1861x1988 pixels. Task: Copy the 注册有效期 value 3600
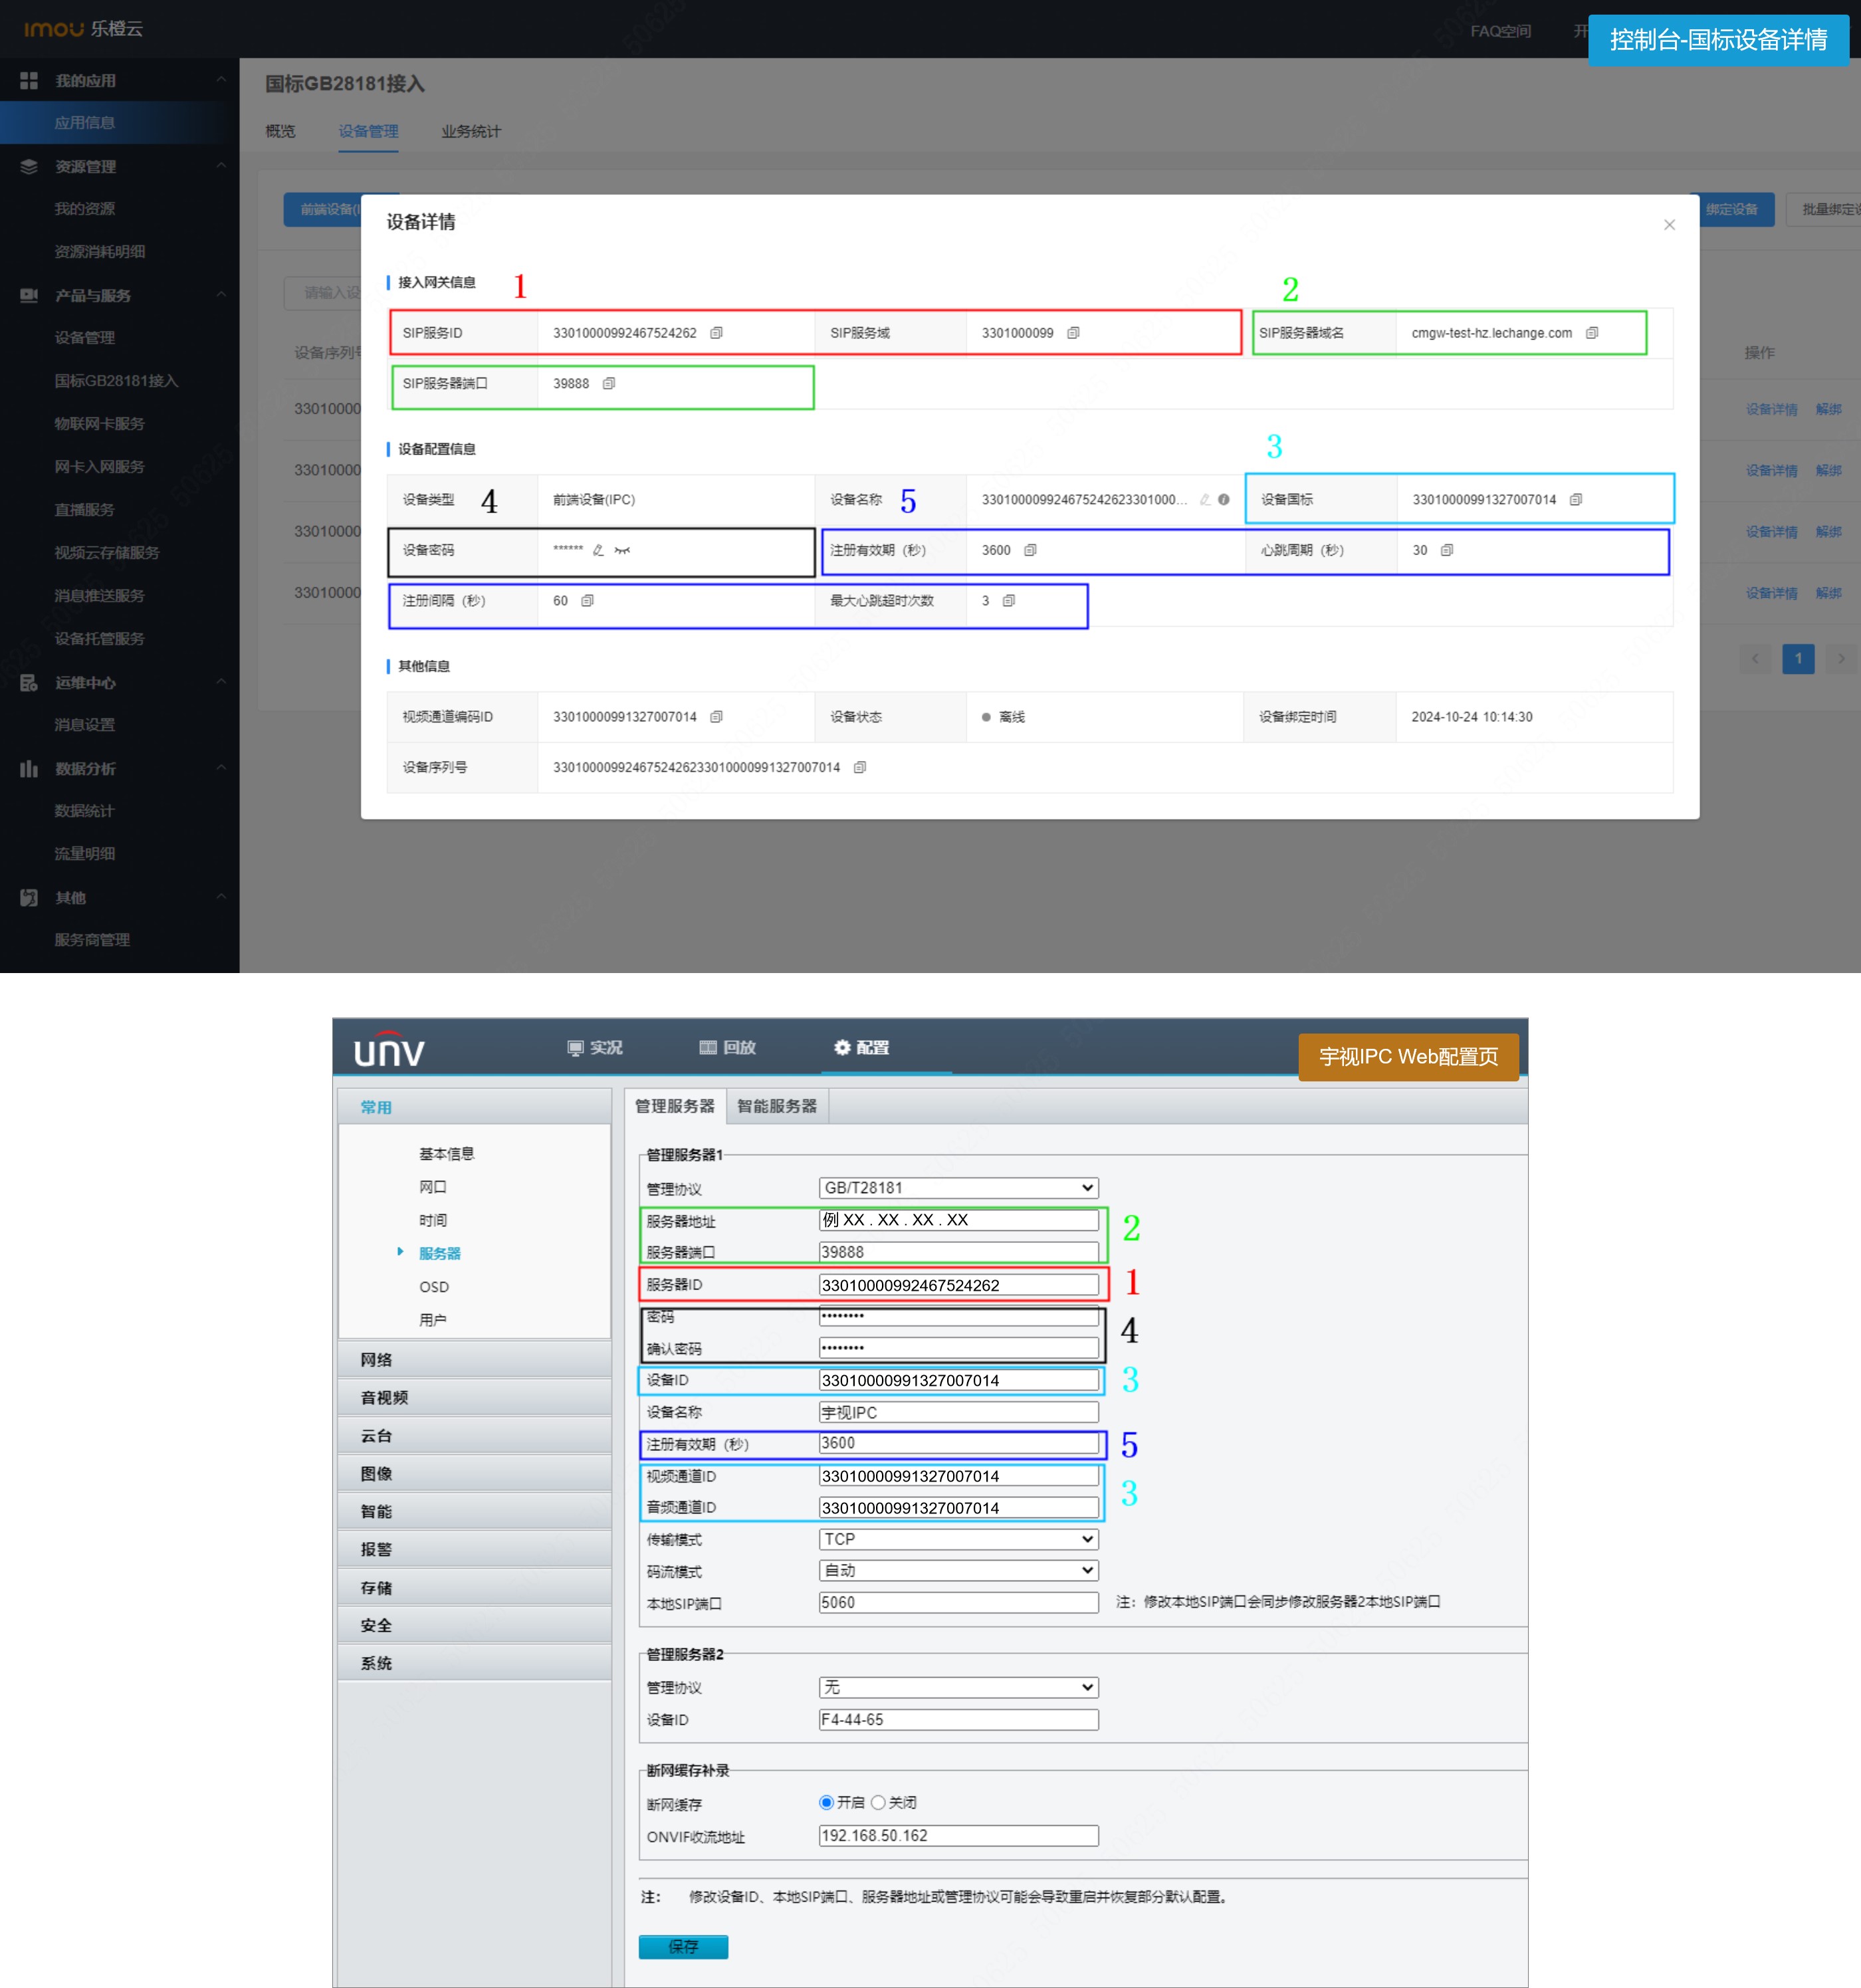coord(1030,550)
